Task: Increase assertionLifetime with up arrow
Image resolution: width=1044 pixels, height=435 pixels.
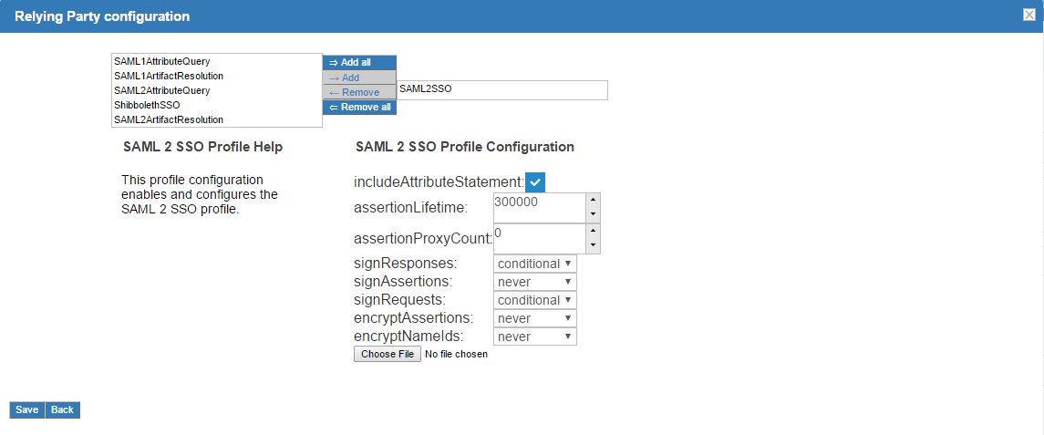Action: (594, 200)
